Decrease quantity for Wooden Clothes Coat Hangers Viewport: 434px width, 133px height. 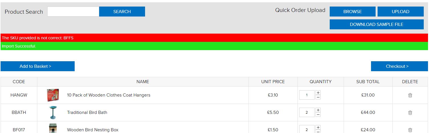click(318, 97)
